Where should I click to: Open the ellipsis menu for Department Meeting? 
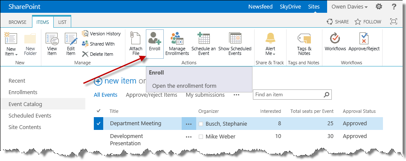189,124
